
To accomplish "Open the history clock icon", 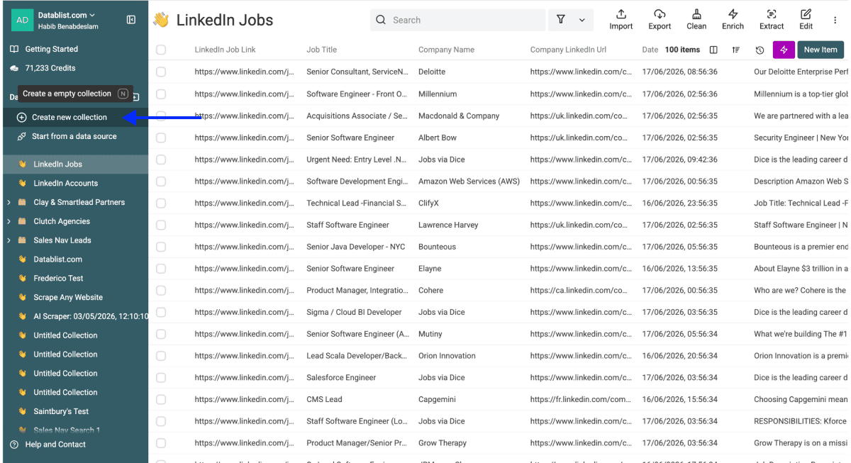I will coord(760,50).
